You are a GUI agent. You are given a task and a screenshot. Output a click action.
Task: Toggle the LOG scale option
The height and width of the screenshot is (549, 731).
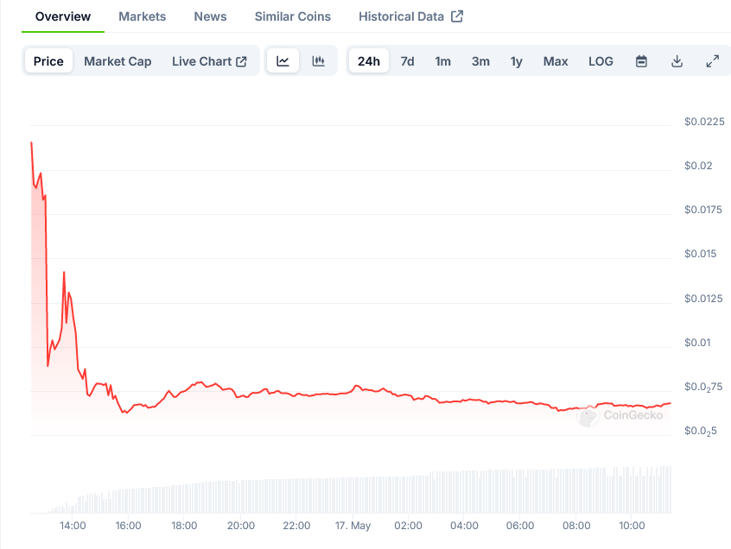601,61
